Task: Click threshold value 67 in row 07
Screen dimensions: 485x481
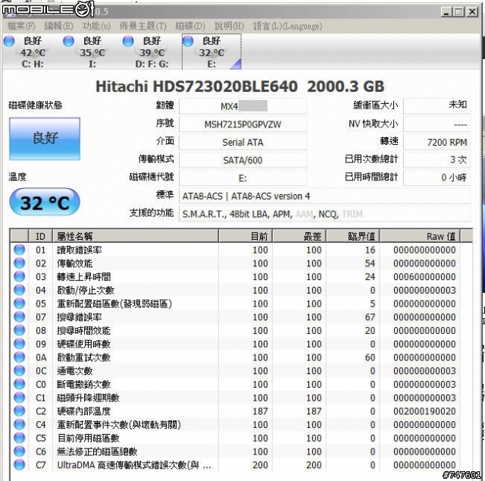Action: click(x=370, y=317)
